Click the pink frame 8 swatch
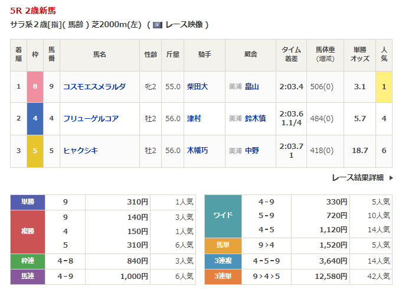The image size is (402, 289). (x=35, y=86)
